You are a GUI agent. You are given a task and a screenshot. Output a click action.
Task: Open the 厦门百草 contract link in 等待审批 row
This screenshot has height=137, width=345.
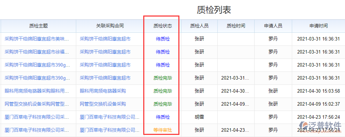click(109, 130)
